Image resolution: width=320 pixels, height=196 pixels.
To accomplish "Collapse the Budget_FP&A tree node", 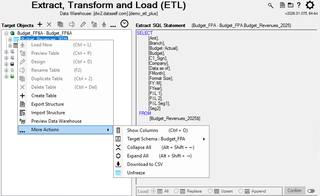I will coord(7,33).
